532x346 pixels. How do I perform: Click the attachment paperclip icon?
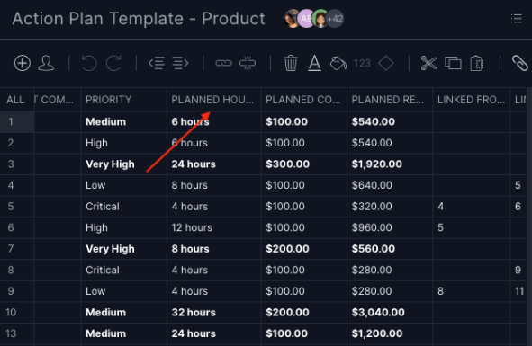click(x=519, y=64)
